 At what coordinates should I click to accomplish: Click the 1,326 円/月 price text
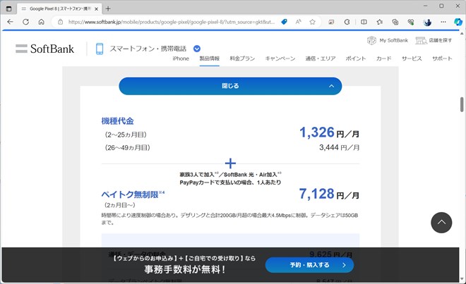click(329, 132)
